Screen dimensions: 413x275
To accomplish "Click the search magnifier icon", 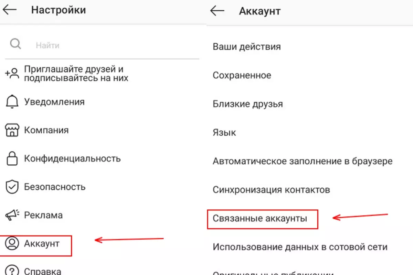I will [15, 44].
